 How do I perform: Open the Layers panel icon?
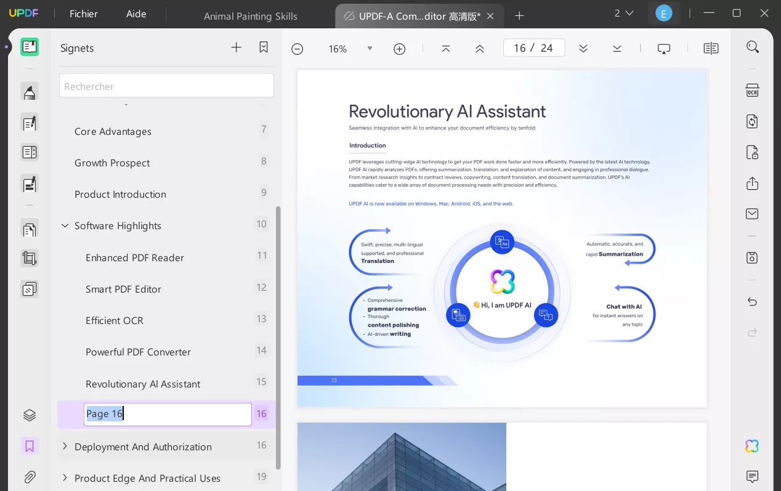[x=30, y=415]
